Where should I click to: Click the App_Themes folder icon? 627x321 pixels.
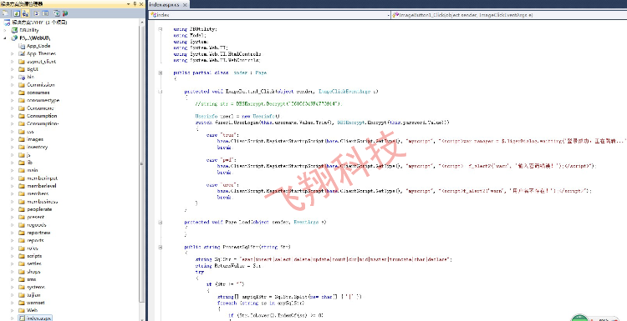22,53
